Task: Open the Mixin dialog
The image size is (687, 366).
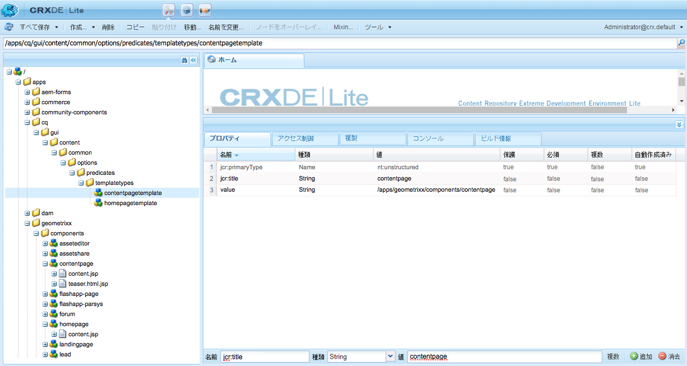Action: click(343, 27)
